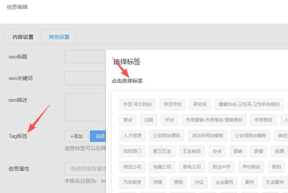Screen dimensions: 288x193
Task: Select the 人才资源 tag
Action: pos(133,136)
